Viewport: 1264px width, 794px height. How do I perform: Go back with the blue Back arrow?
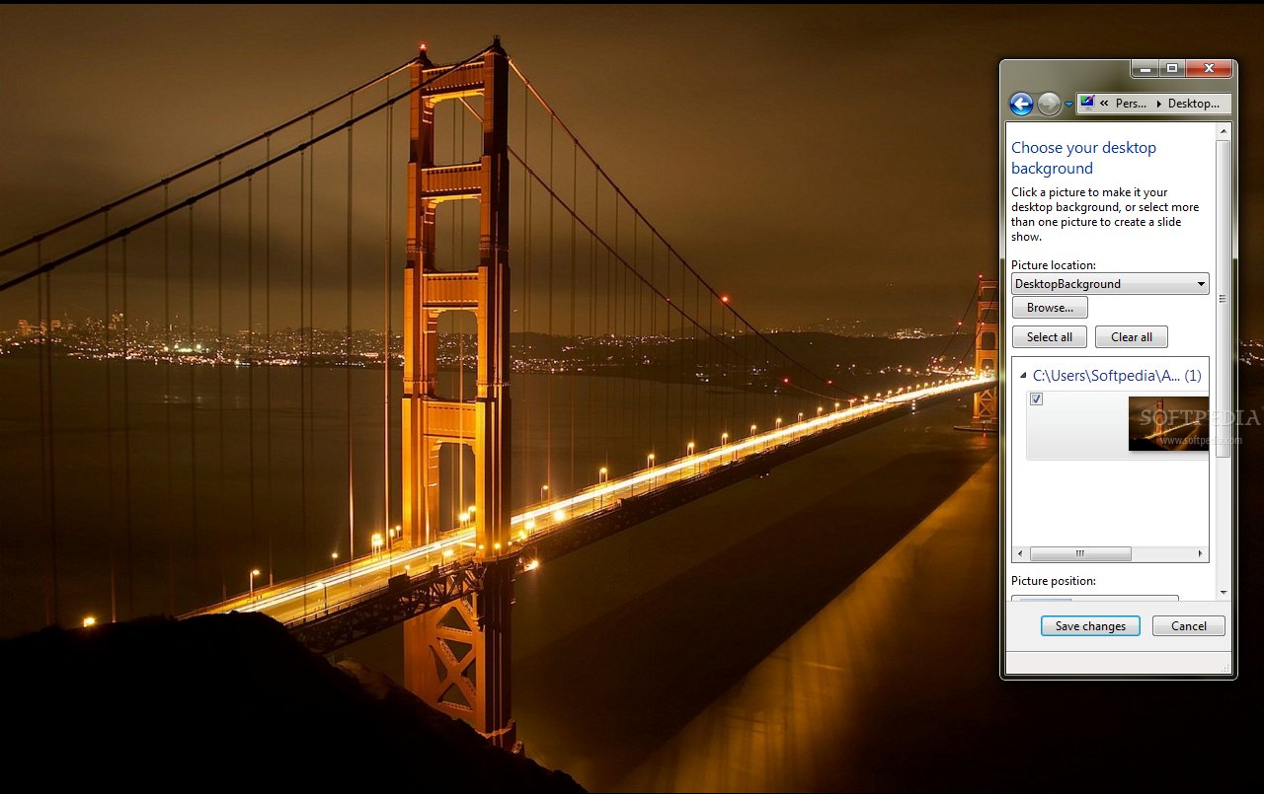click(1021, 104)
